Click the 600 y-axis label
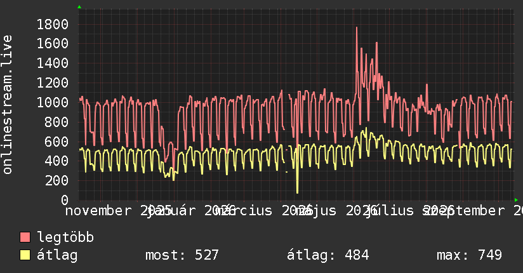This screenshot has height=273, width=523. click(56, 142)
